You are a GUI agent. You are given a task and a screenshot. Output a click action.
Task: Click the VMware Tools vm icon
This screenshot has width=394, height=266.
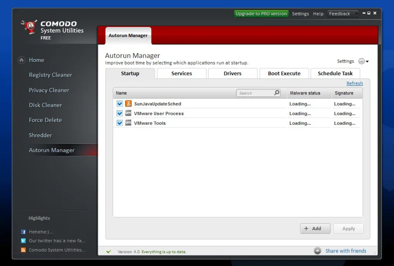tap(128, 123)
